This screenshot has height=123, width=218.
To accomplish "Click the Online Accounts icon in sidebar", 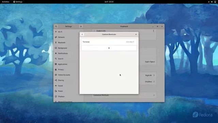I will 56,75.
